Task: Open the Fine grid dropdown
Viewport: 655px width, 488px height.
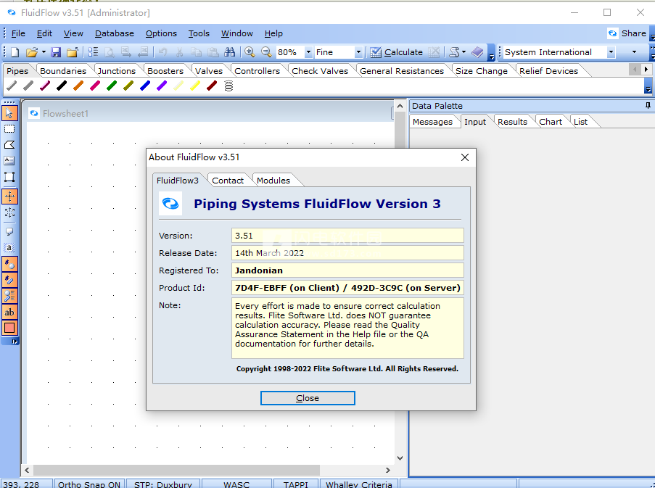Action: click(x=358, y=52)
